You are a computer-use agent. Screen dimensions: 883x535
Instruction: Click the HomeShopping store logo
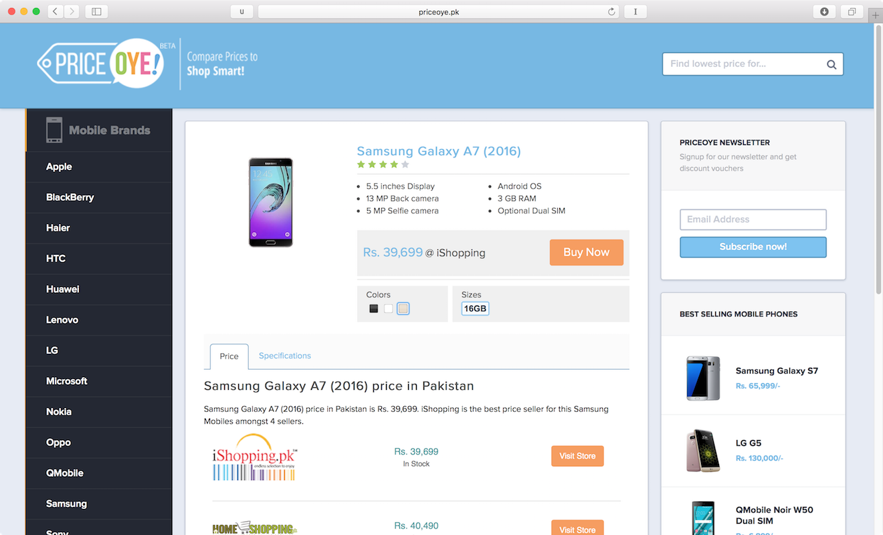(x=255, y=528)
